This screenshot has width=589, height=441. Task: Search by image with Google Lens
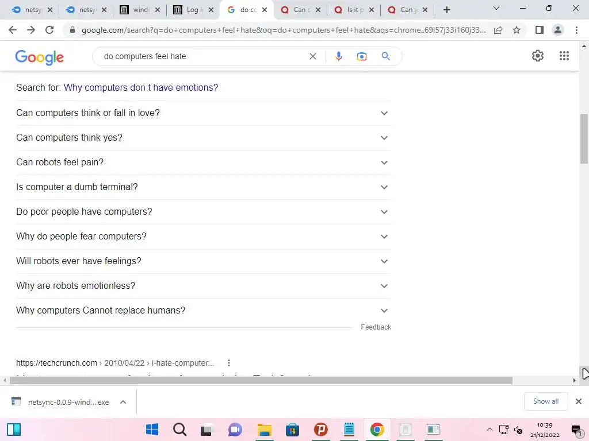362,56
